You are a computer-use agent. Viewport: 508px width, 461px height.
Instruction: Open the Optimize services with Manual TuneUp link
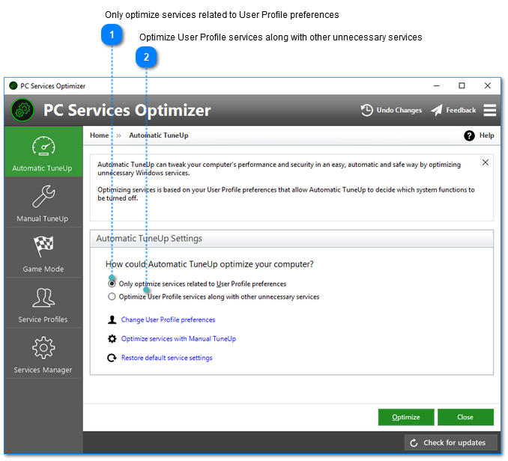click(178, 339)
